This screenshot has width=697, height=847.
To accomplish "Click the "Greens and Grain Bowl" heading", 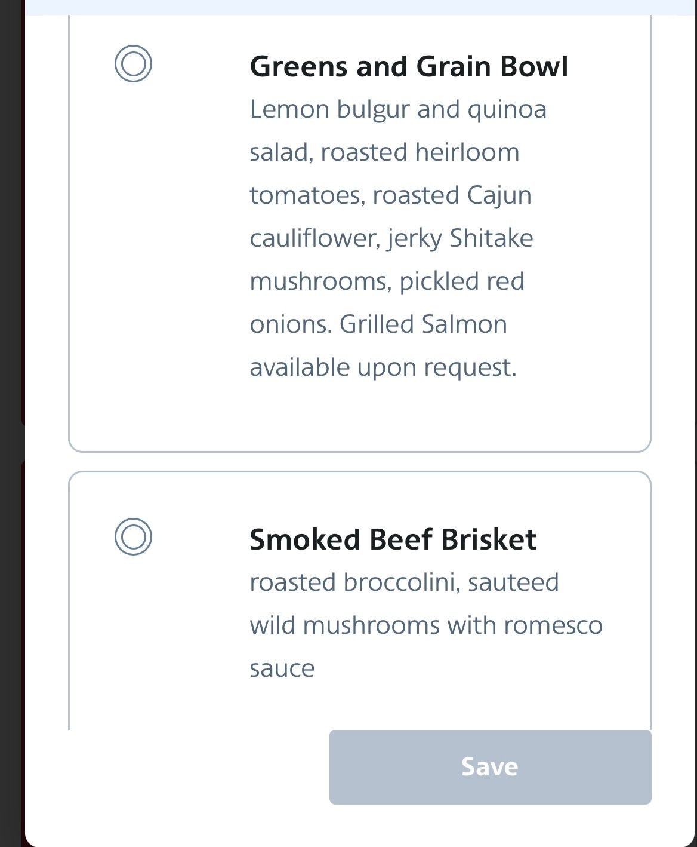I will [x=409, y=66].
